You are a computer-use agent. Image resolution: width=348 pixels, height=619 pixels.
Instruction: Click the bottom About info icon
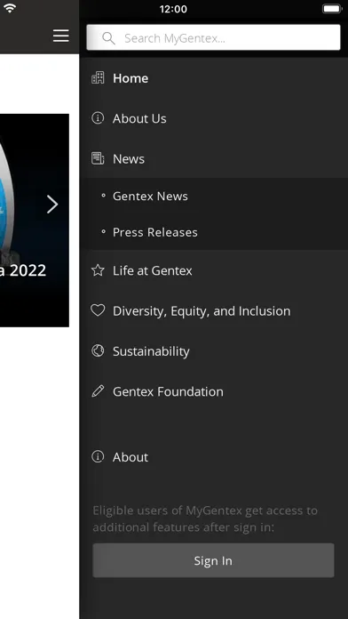coord(98,457)
